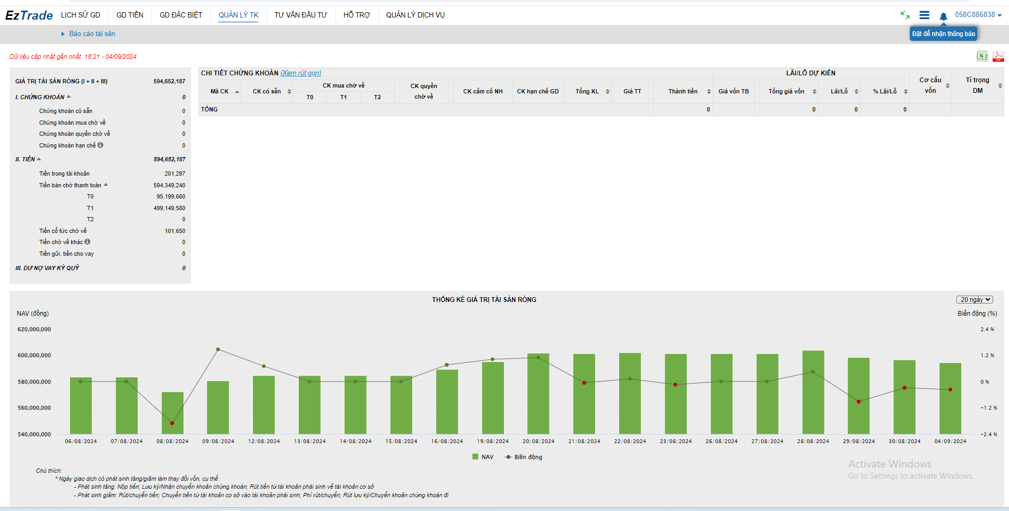The height and width of the screenshot is (511, 1009).
Task: Open GD TIỀN menu
Action: pyautogui.click(x=130, y=15)
